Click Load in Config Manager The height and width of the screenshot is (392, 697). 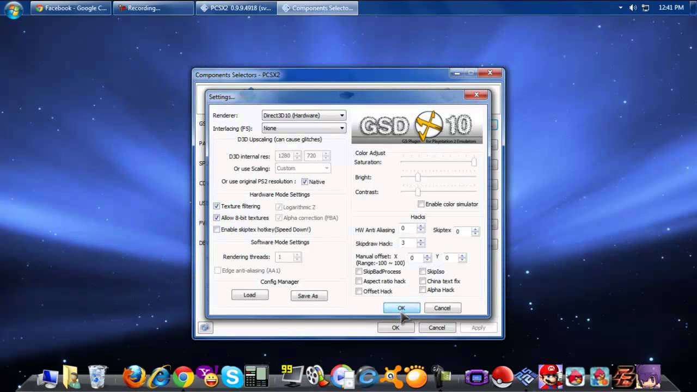pos(249,295)
